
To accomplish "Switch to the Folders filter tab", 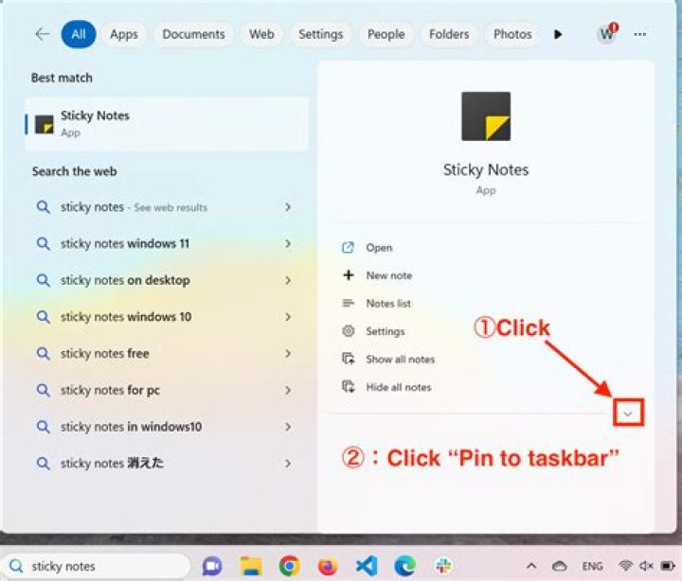I will click(x=449, y=34).
